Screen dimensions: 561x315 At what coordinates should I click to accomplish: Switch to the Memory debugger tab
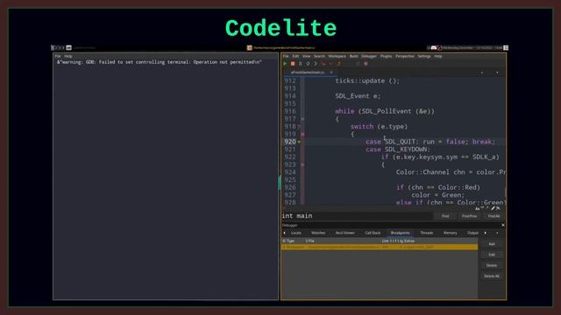click(450, 233)
